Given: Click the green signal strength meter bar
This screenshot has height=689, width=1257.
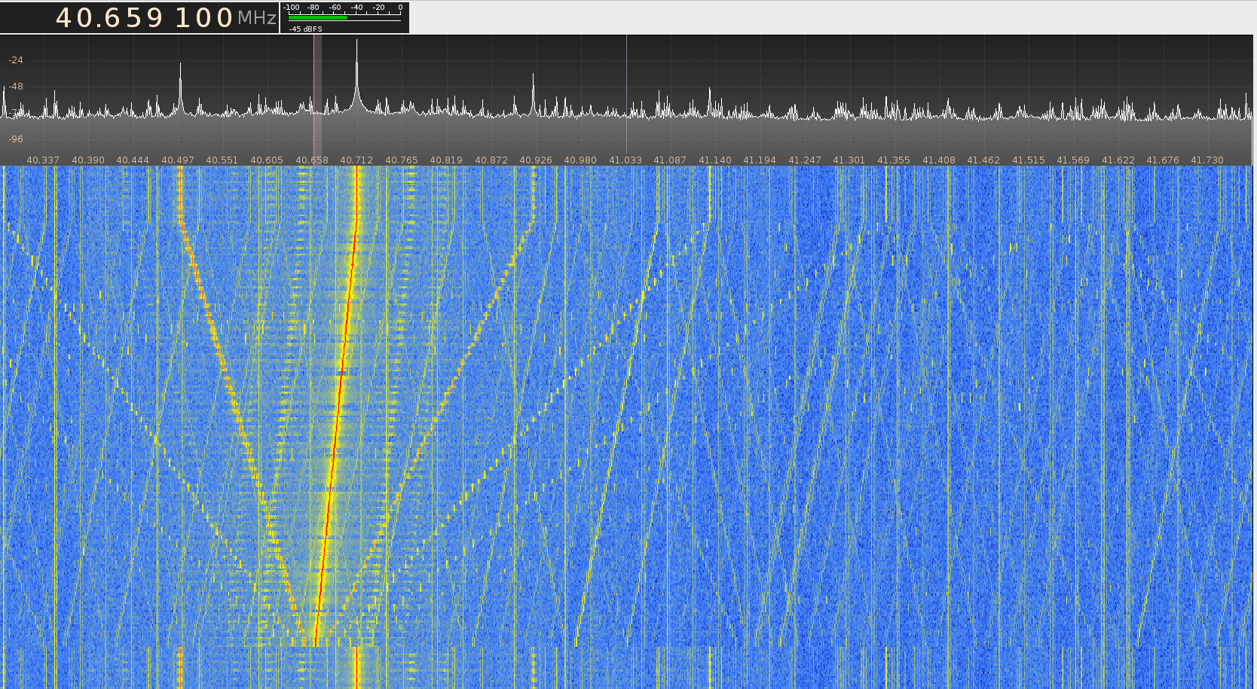Looking at the screenshot, I should [318, 17].
